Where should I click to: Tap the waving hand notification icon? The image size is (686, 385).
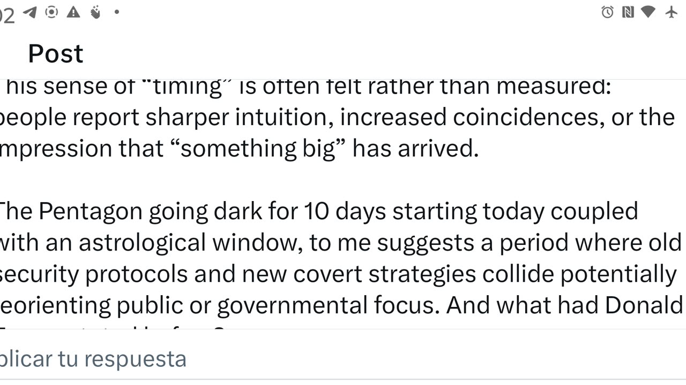[95, 12]
